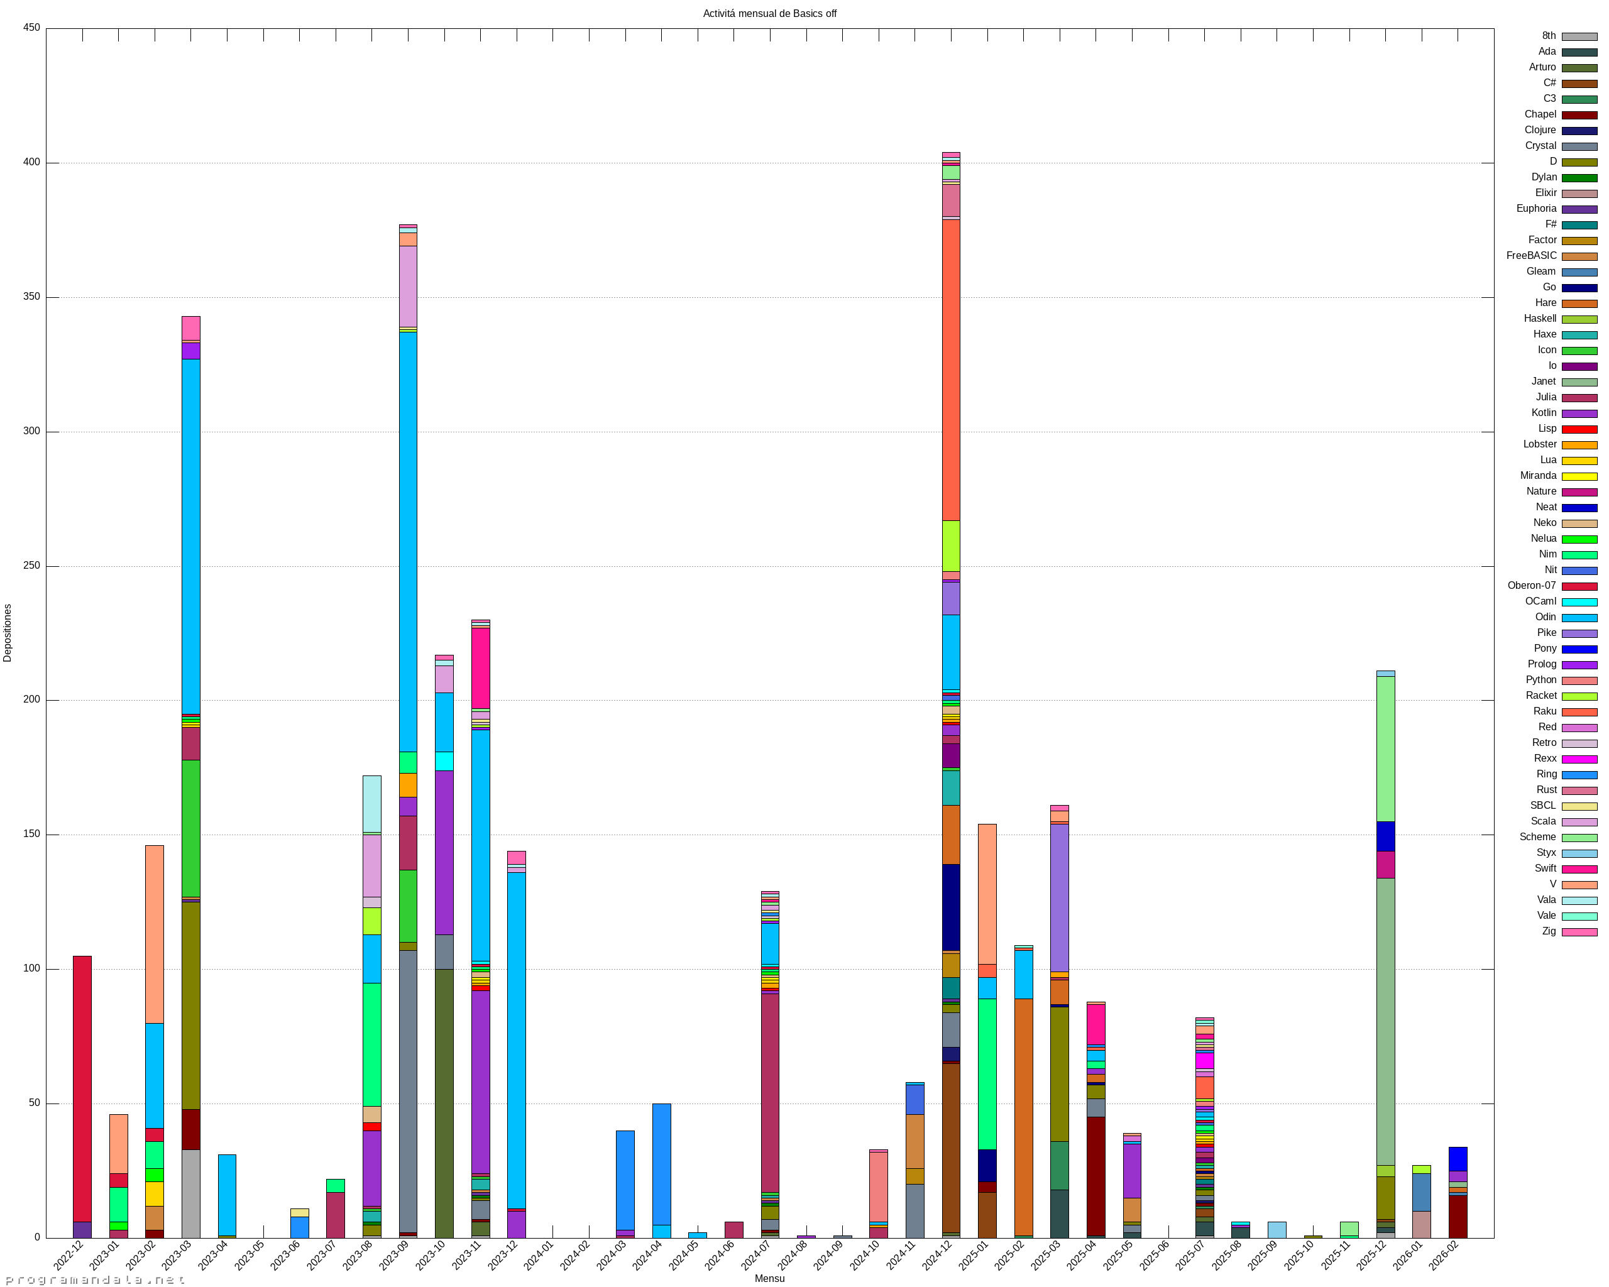Click the Depositiones y-axis label

tap(8, 633)
